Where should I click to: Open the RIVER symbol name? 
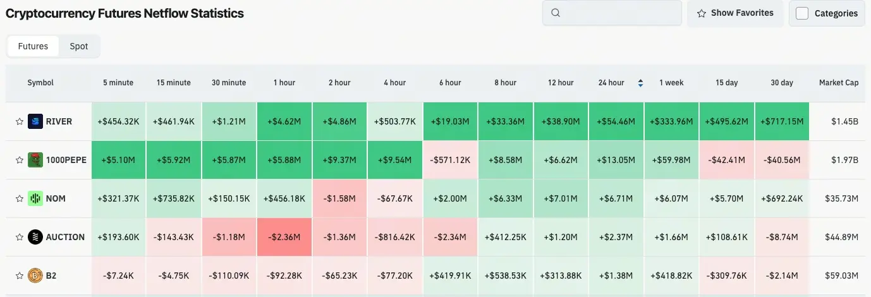pos(59,121)
